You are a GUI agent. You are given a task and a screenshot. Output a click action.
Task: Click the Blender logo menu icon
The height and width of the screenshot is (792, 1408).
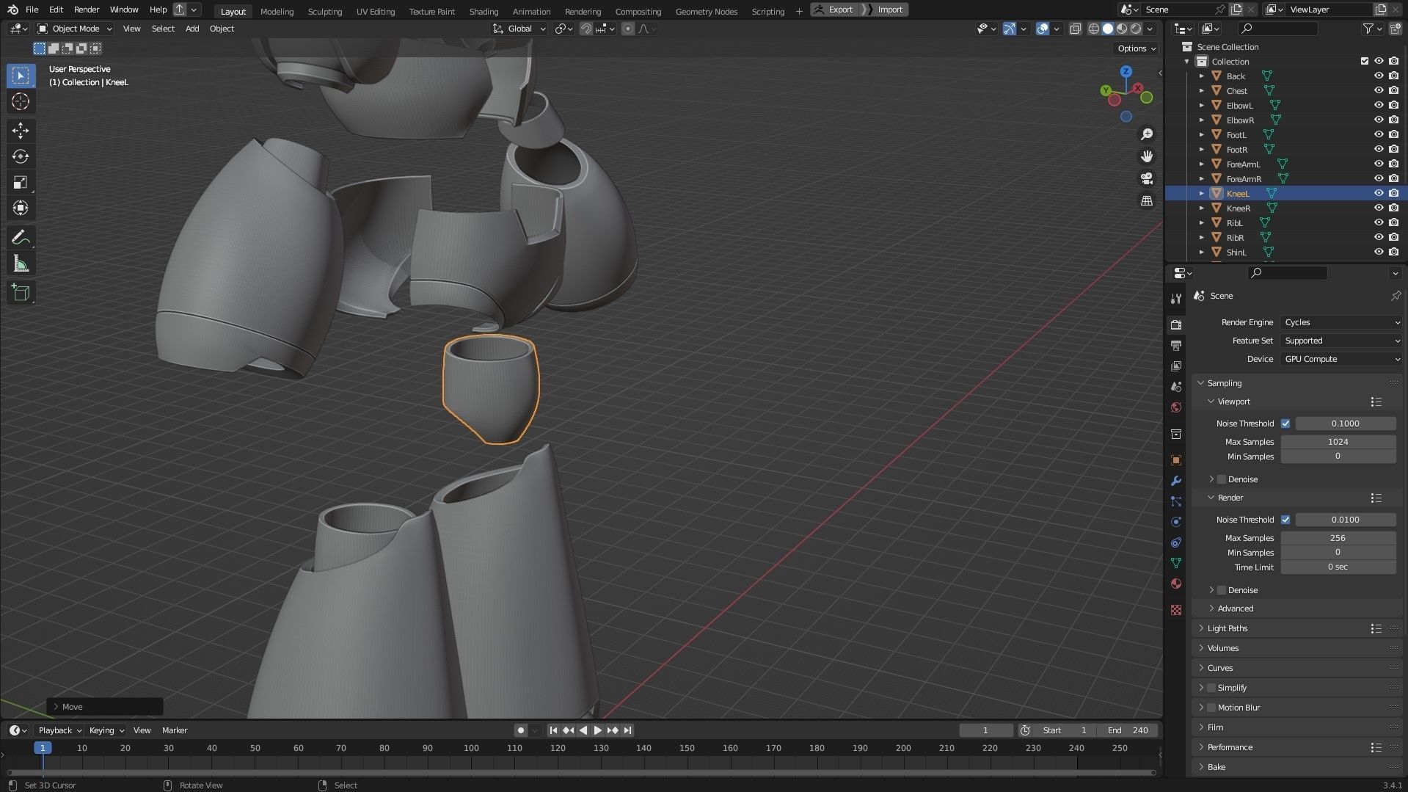point(12,10)
